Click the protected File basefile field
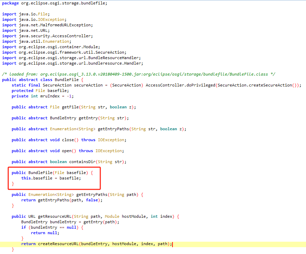 click(40, 91)
